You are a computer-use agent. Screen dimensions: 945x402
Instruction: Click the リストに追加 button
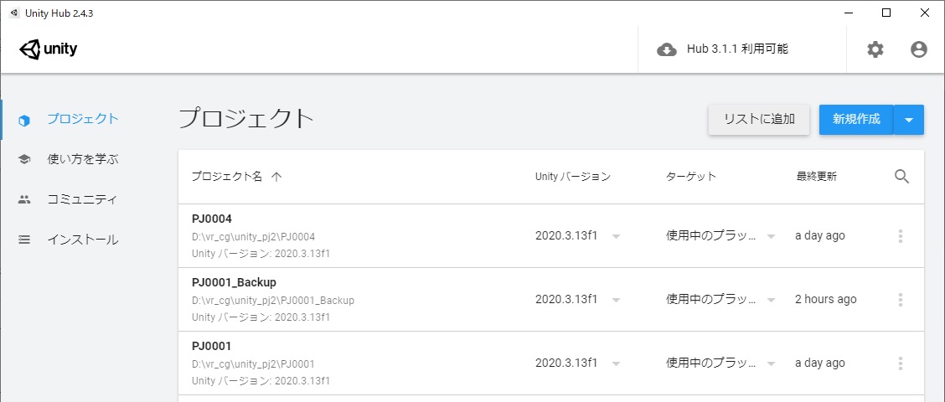click(759, 119)
